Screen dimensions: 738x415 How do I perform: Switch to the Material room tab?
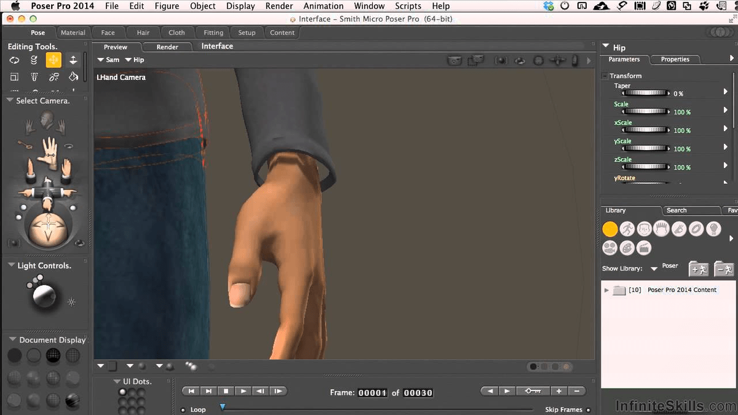[73, 33]
